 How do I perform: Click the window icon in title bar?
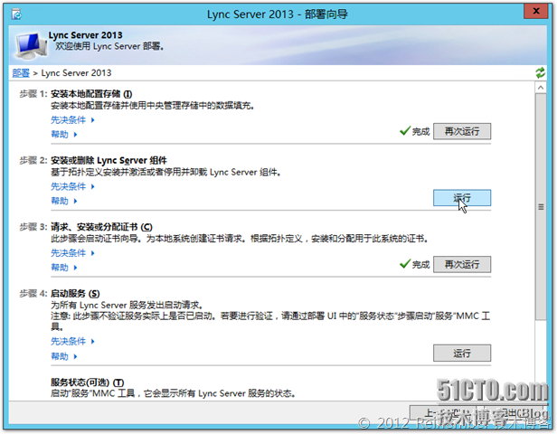click(16, 14)
